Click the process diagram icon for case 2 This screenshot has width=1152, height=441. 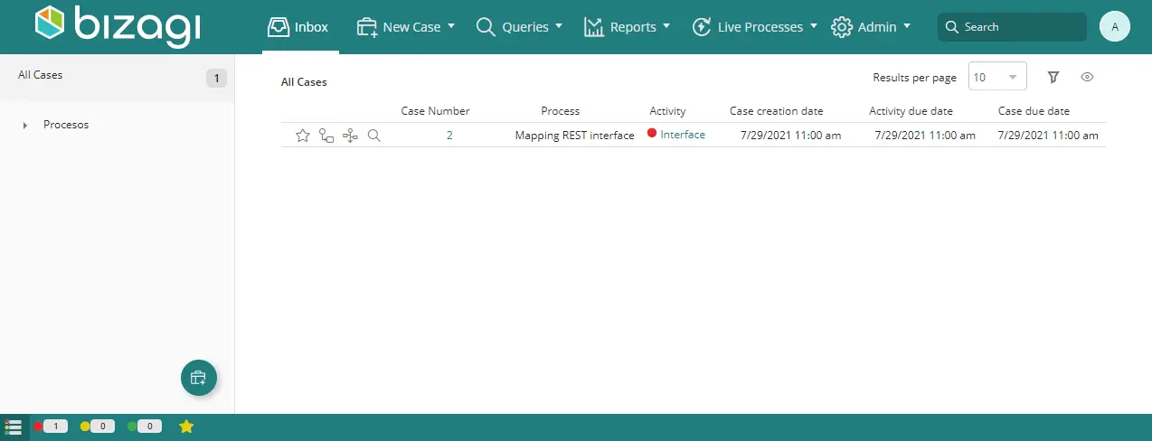[x=350, y=136]
